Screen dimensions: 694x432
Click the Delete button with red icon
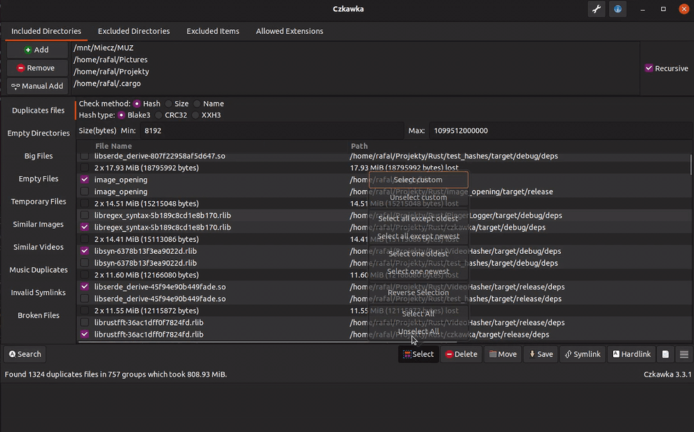pos(461,354)
